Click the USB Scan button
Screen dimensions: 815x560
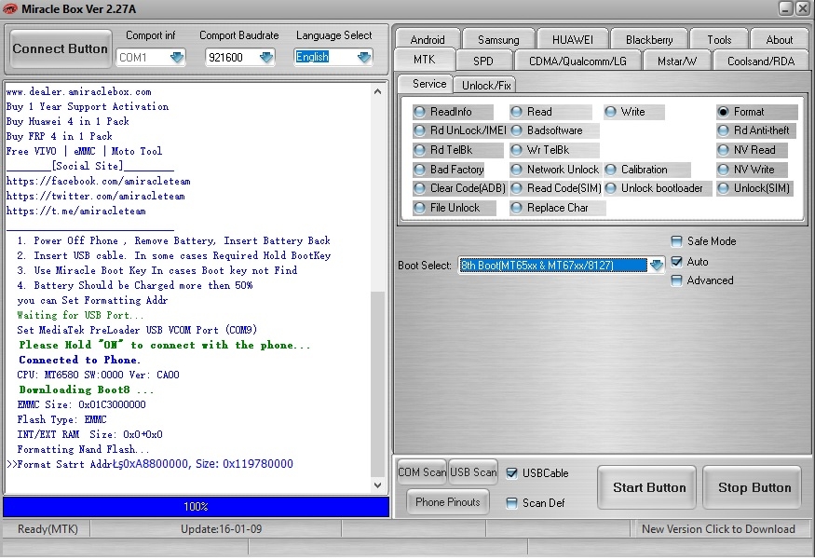pos(473,472)
